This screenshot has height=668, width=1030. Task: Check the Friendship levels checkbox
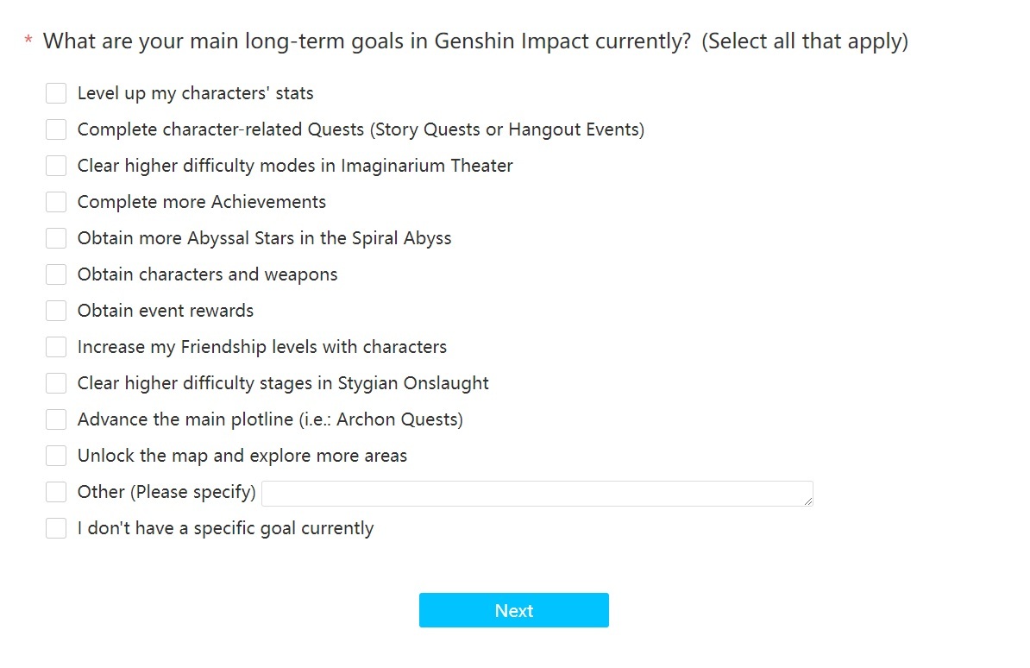pos(56,347)
